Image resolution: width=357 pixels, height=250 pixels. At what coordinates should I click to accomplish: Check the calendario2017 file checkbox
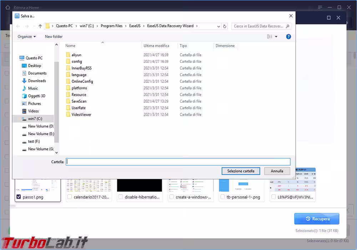(70, 197)
